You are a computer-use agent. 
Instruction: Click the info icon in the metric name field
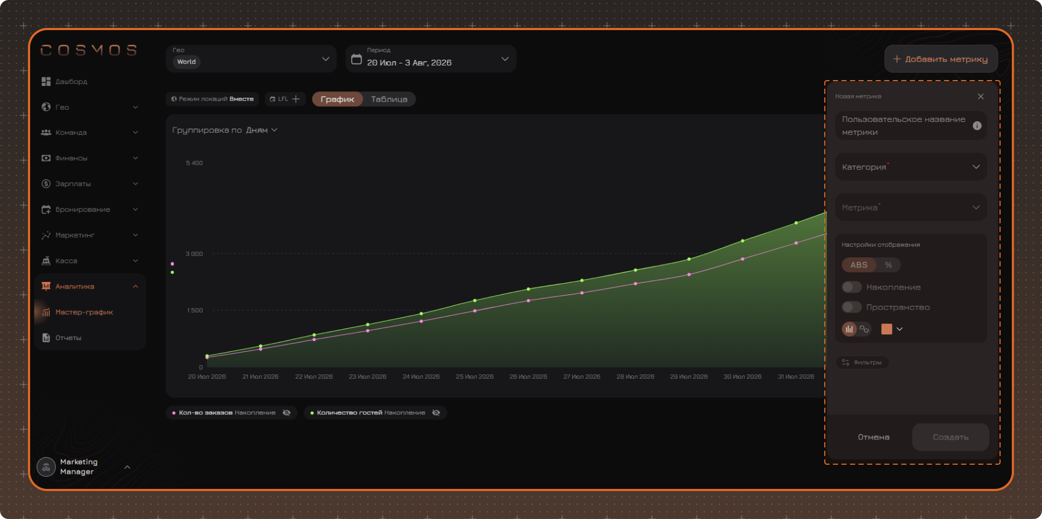pyautogui.click(x=977, y=126)
